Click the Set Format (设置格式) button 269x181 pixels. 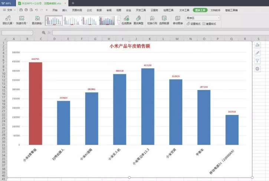tap(194, 24)
